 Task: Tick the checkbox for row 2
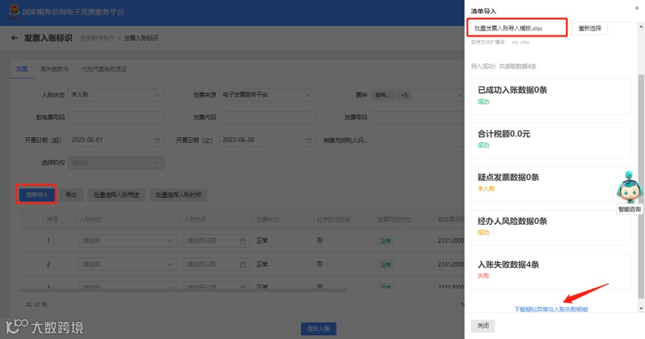[31, 264]
